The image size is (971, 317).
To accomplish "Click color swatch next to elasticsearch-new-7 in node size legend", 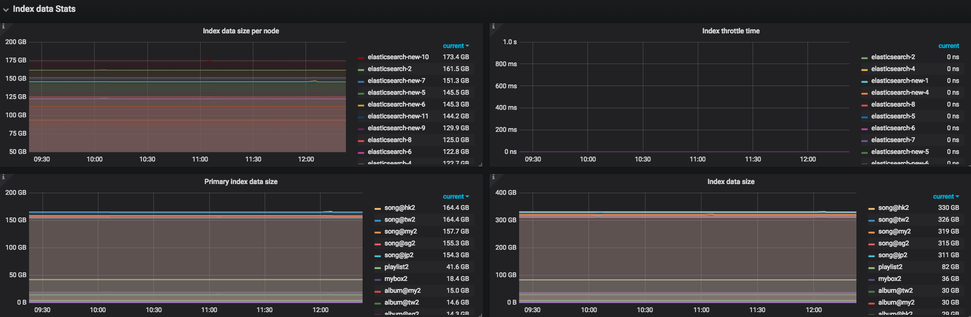I will [x=361, y=81].
